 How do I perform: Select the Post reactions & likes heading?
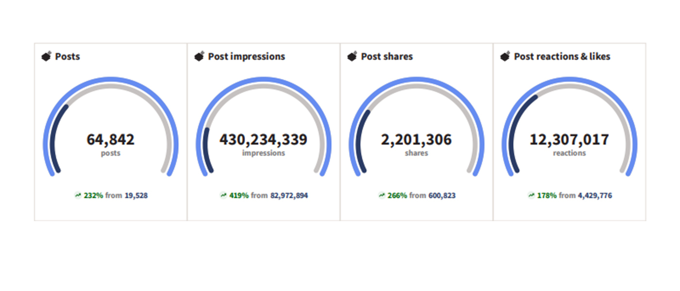point(562,57)
